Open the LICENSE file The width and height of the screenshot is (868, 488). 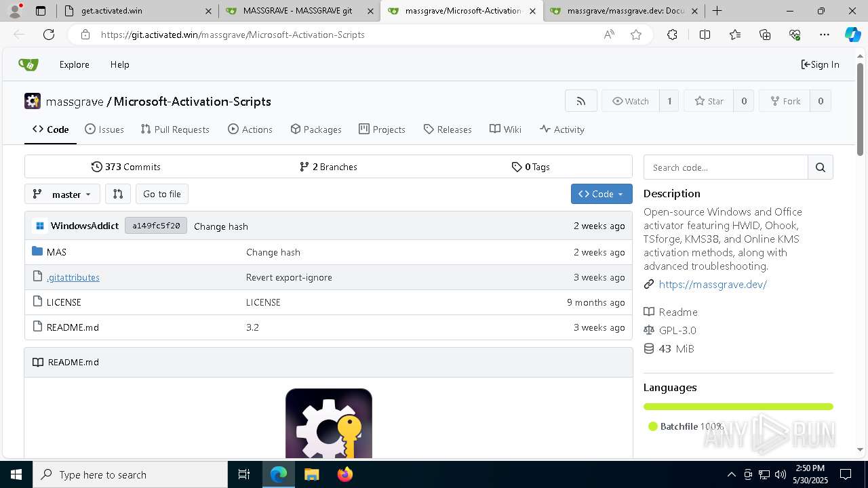tap(64, 302)
